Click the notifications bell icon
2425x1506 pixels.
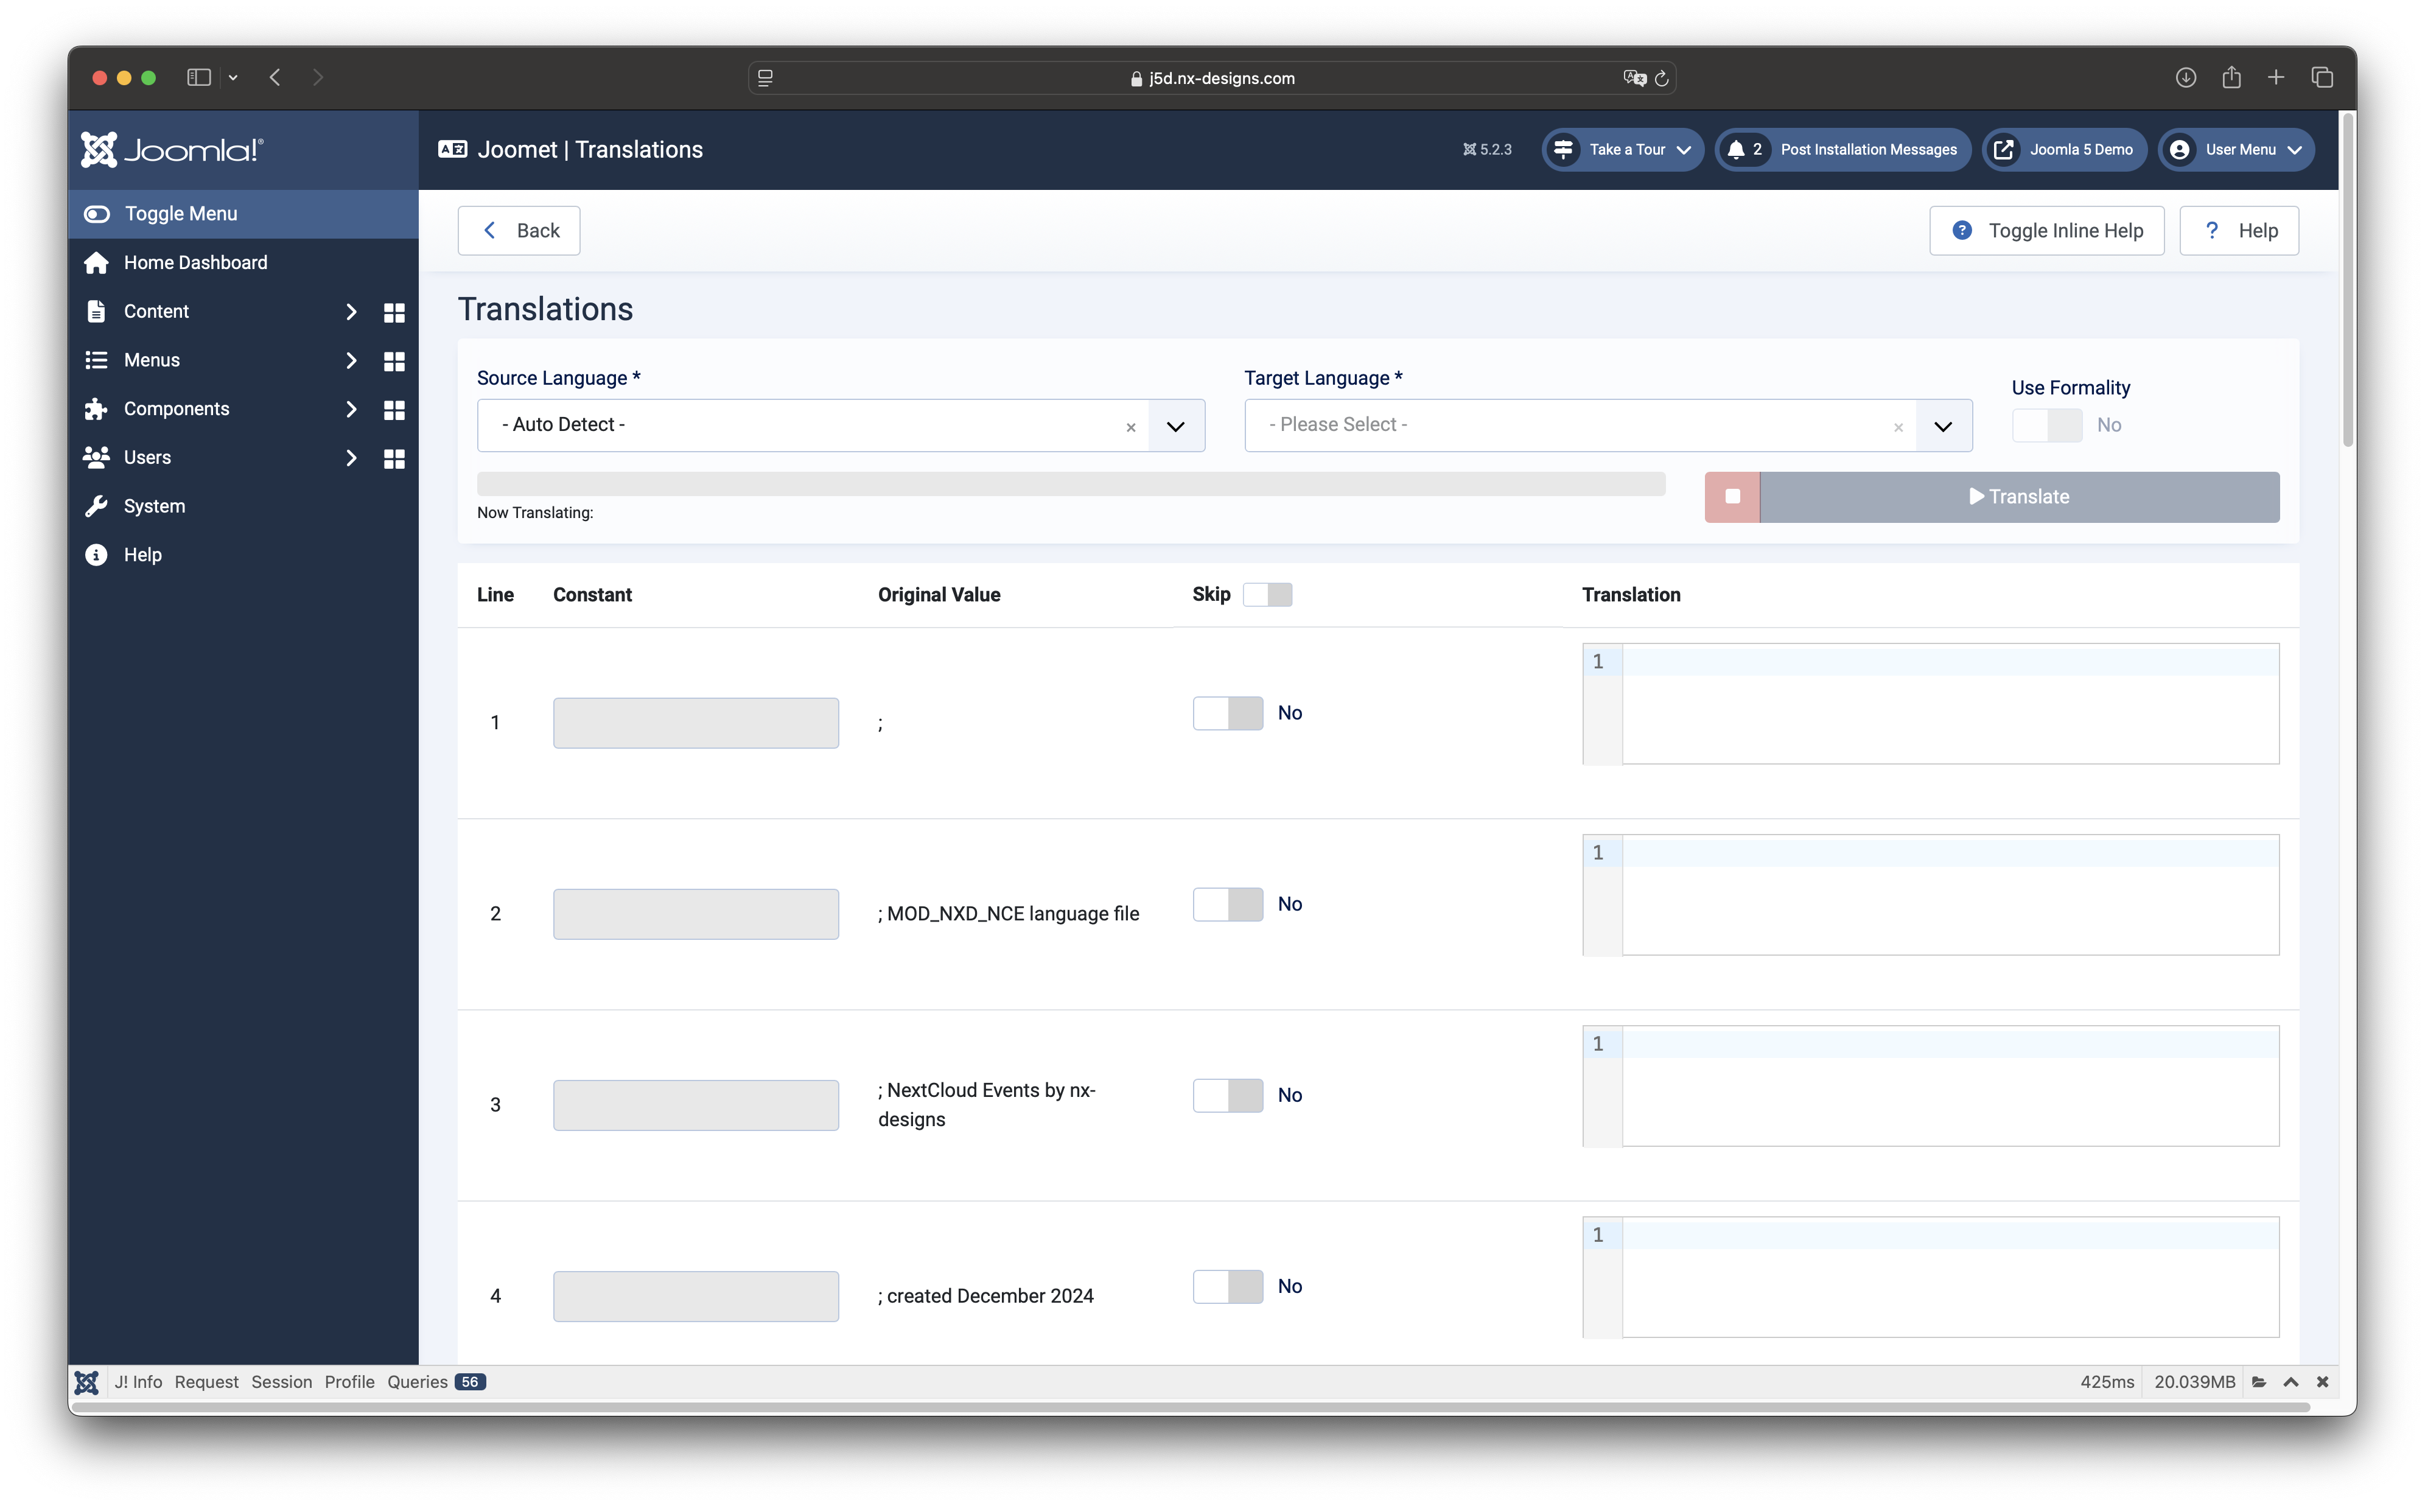(1736, 149)
